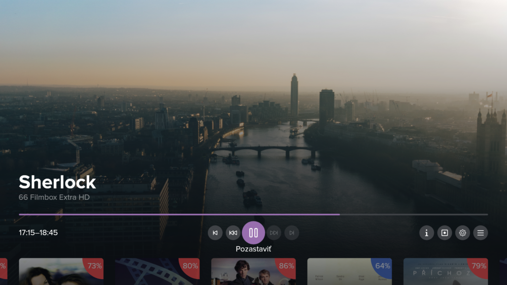Click the dimmed skip-to-next button
This screenshot has width=507, height=285.
[292, 233]
